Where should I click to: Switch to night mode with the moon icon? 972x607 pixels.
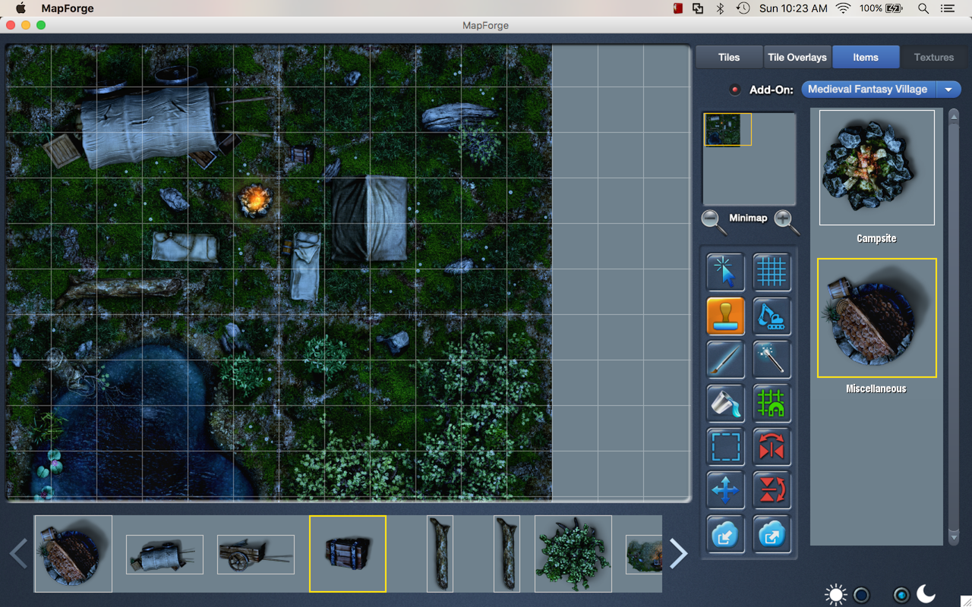[926, 594]
